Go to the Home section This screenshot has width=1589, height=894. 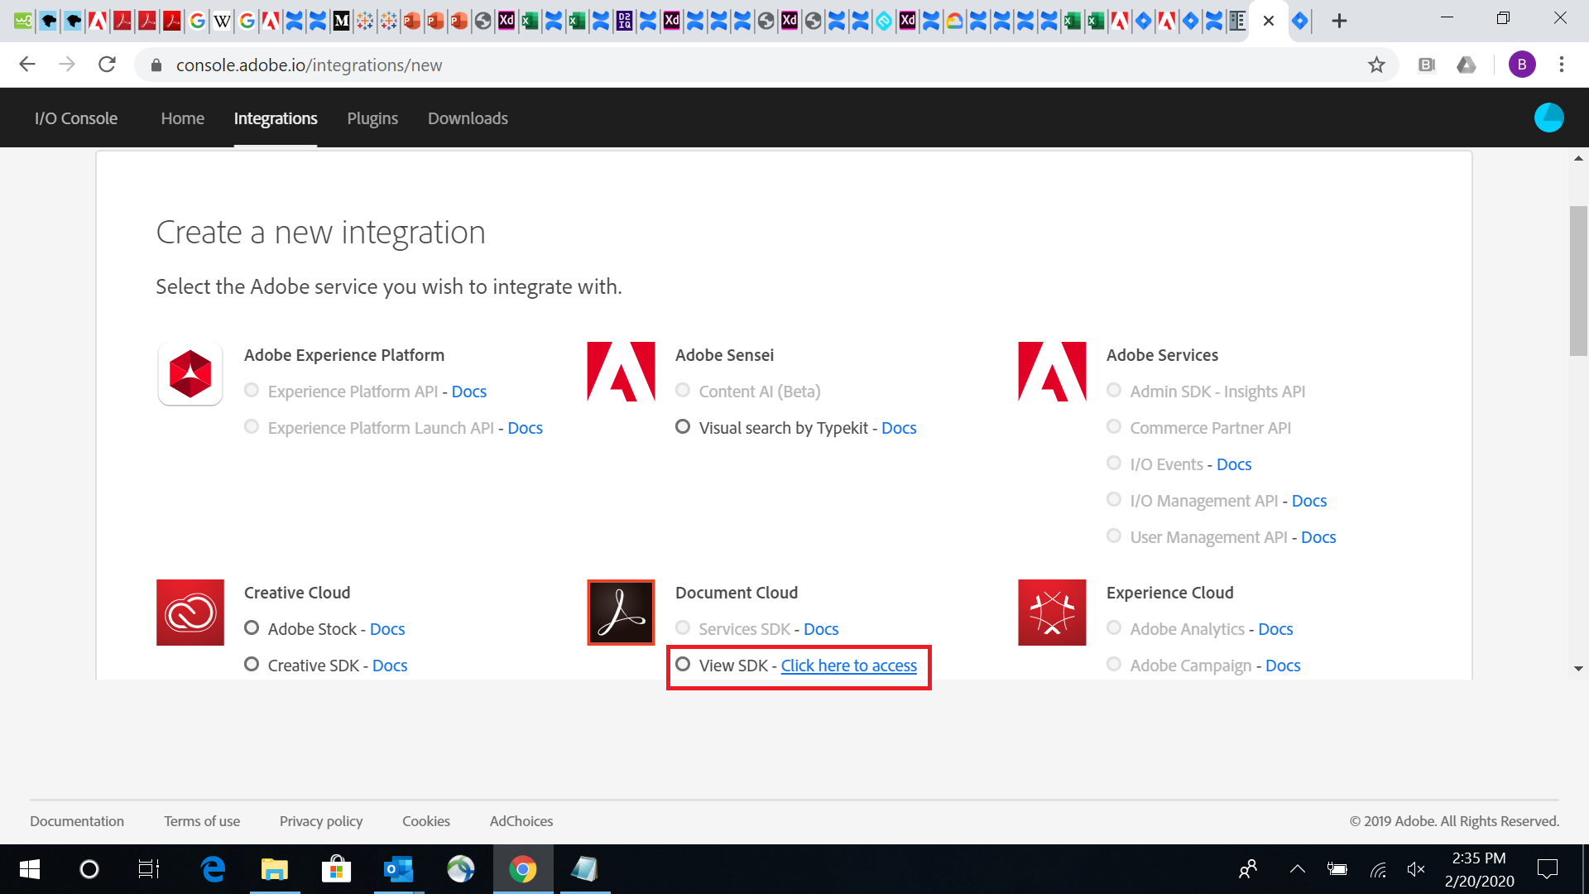(182, 118)
